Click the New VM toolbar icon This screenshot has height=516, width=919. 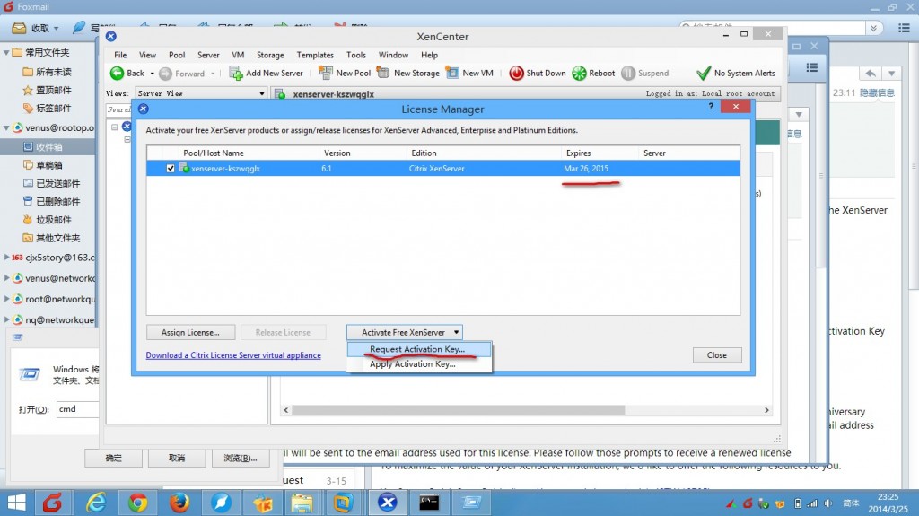pos(452,73)
